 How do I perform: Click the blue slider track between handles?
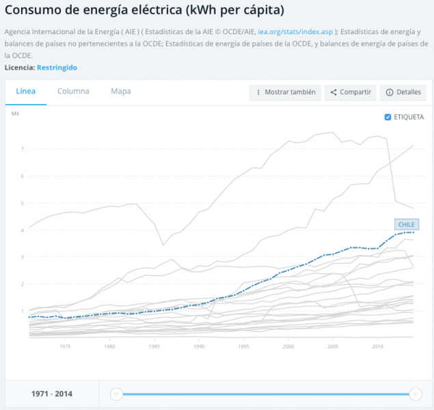(x=266, y=394)
